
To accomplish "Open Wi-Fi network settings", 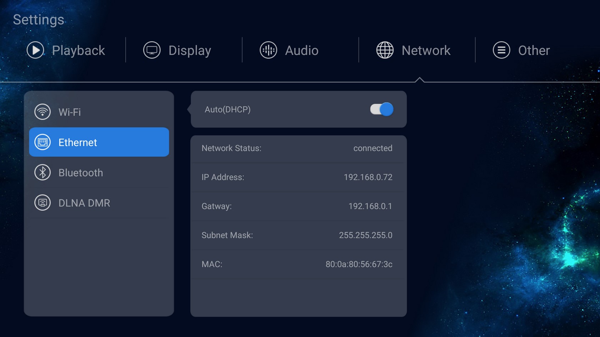I will coord(99,112).
